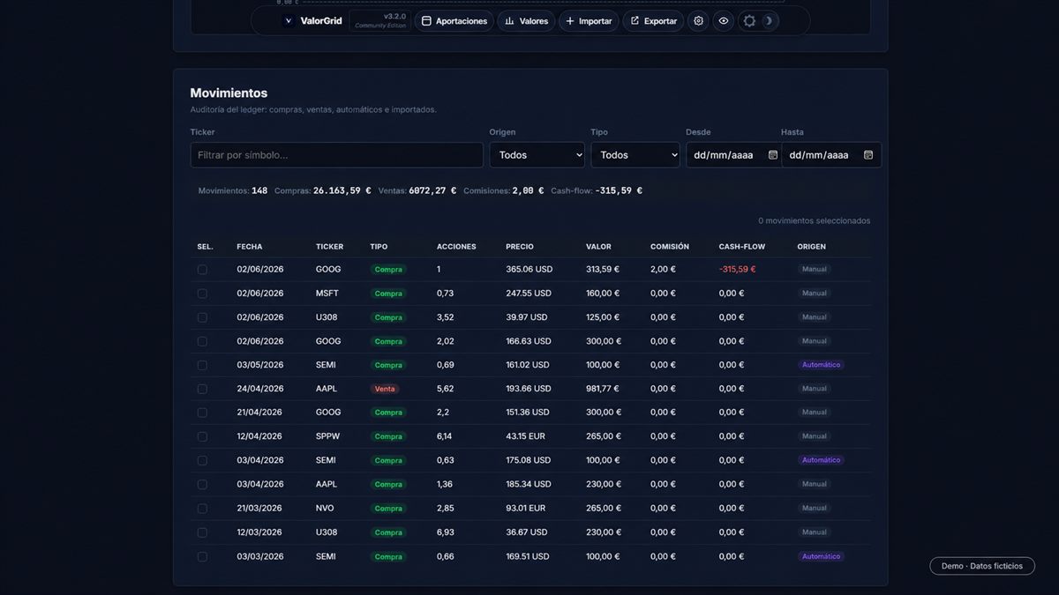Screen dimensions: 1059x595
Task: Open the Hasta date picker calendar icon
Action: (x=868, y=154)
